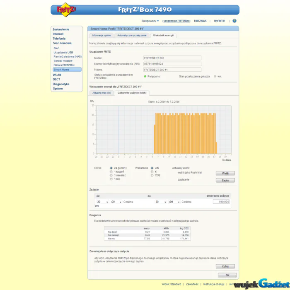Open the end hour dropdown
Viewport: 290px width, 290px height.
pos(161,202)
